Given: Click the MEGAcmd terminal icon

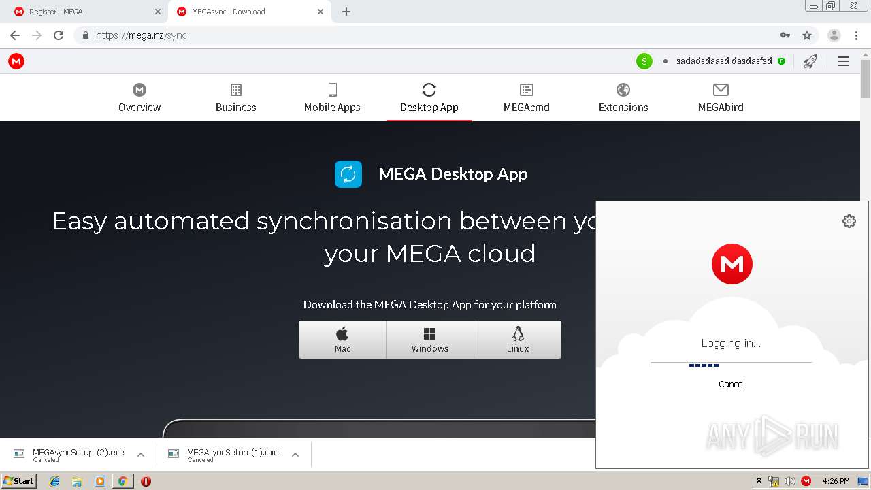Looking at the screenshot, I should pos(526,90).
